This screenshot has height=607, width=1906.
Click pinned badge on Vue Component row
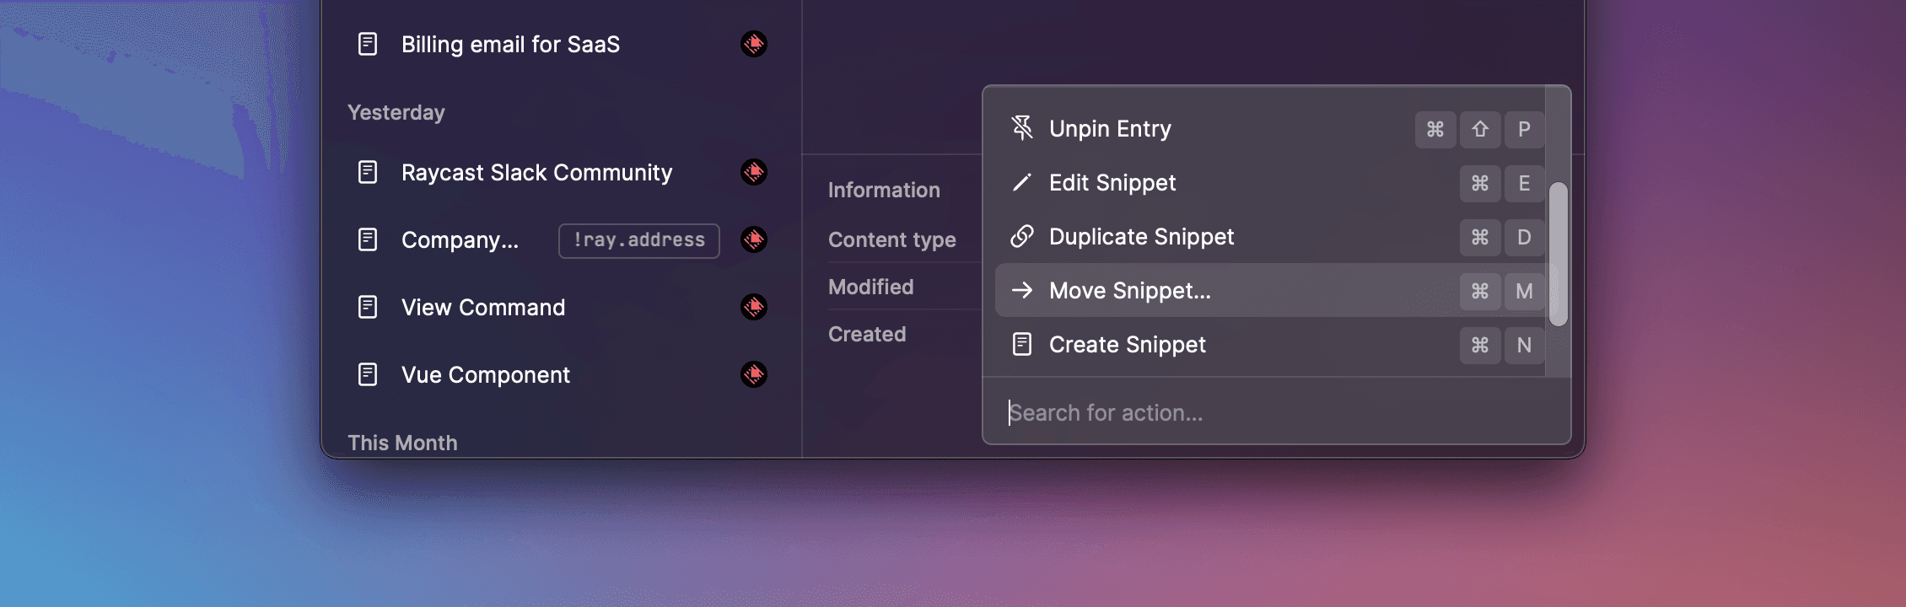[x=754, y=374]
